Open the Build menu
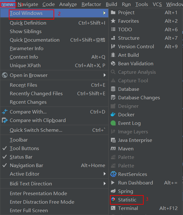 pos(112,4)
